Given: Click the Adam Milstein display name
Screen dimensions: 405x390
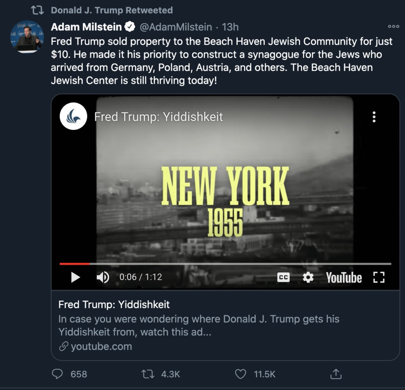Looking at the screenshot, I should tap(86, 27).
